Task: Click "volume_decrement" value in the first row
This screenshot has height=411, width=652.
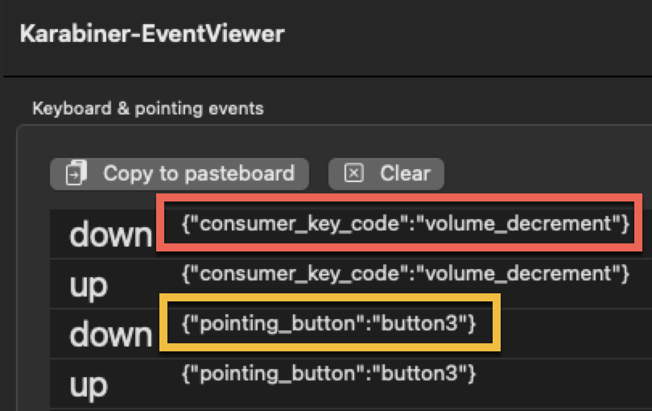Action: 518,223
